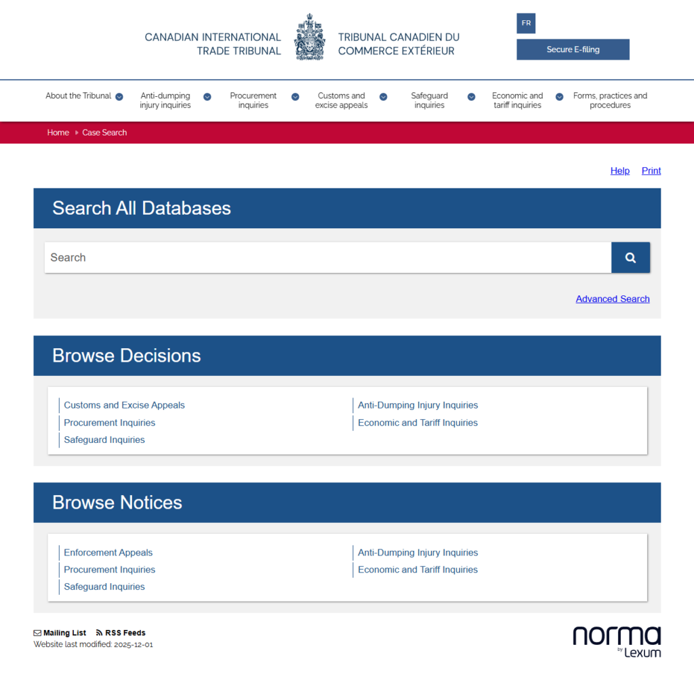This screenshot has width=694, height=674.
Task: Open the Mailing List envelope link
Action: (60, 633)
